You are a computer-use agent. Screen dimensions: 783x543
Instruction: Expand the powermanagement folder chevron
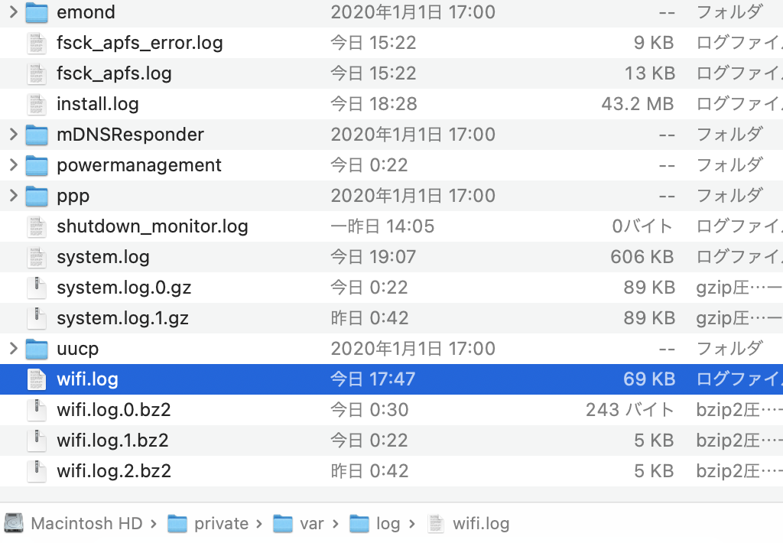[13, 165]
